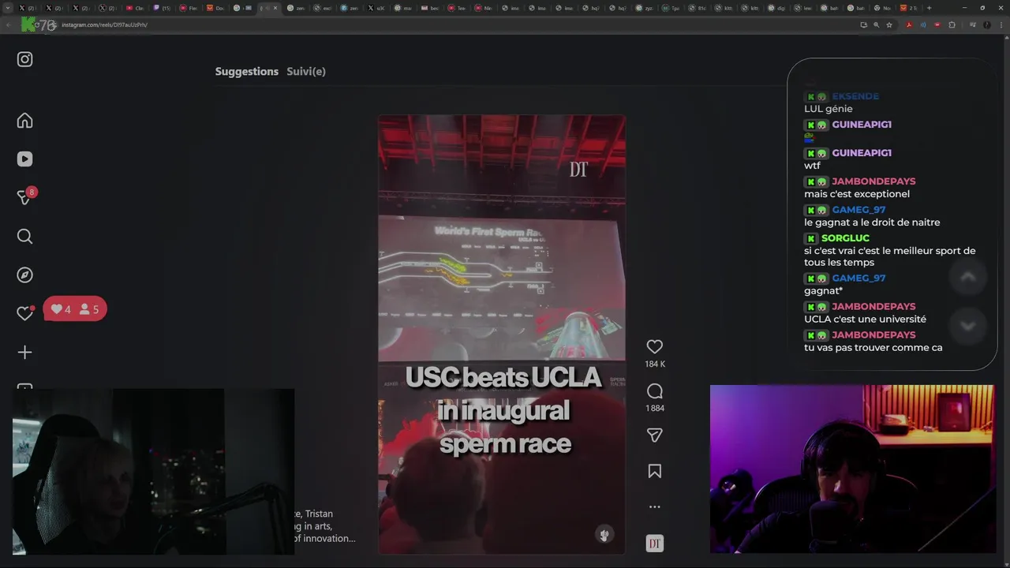Go back in browser
The image size is (1010, 568).
tap(8, 24)
